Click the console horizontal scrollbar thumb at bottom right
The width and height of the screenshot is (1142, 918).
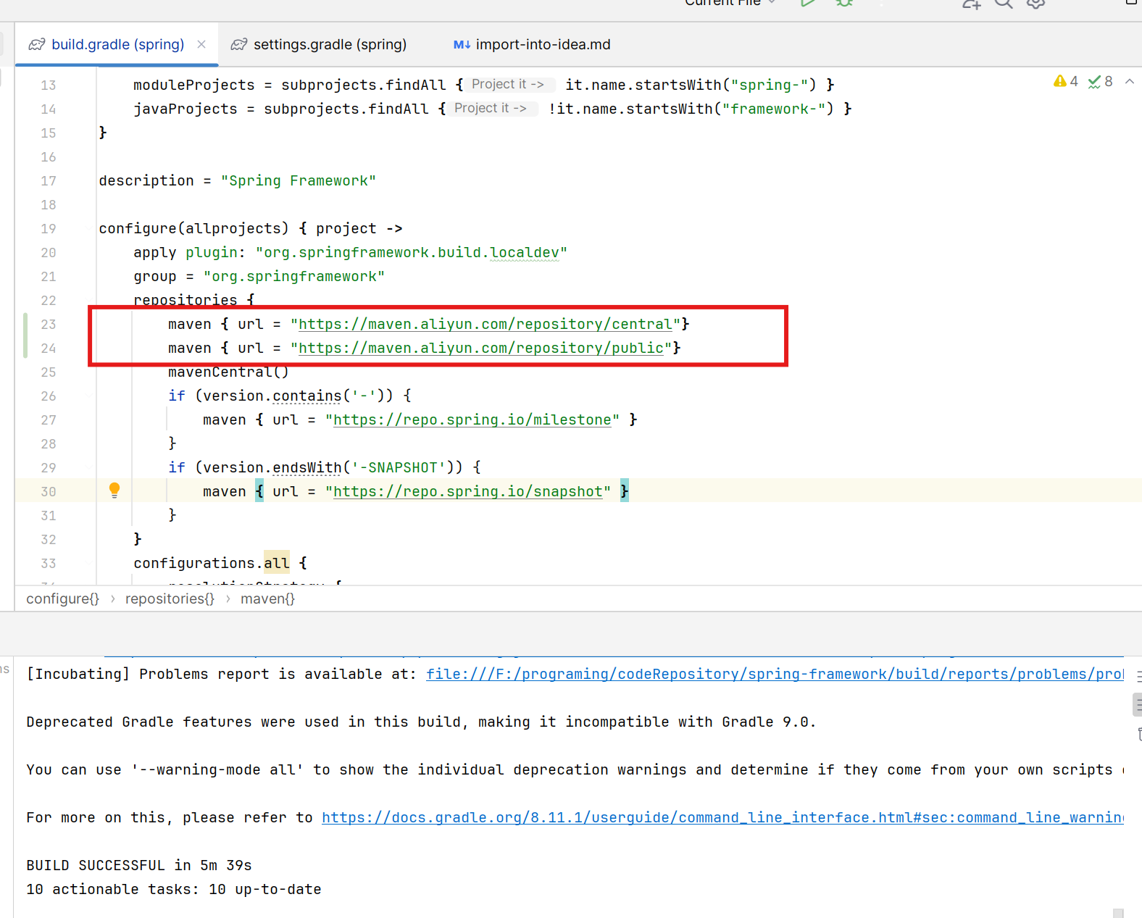tap(1118, 913)
